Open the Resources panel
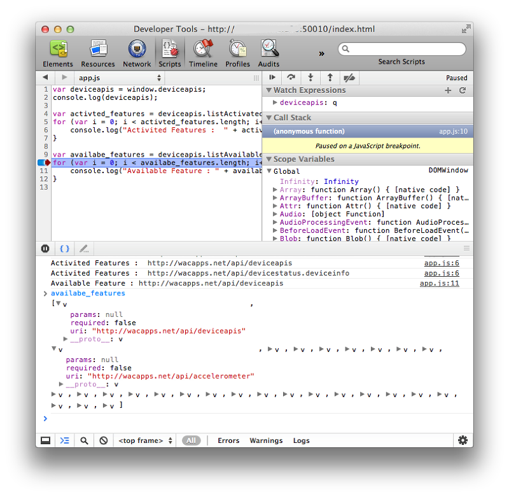Screen dimensions: 509x497 pos(98,53)
